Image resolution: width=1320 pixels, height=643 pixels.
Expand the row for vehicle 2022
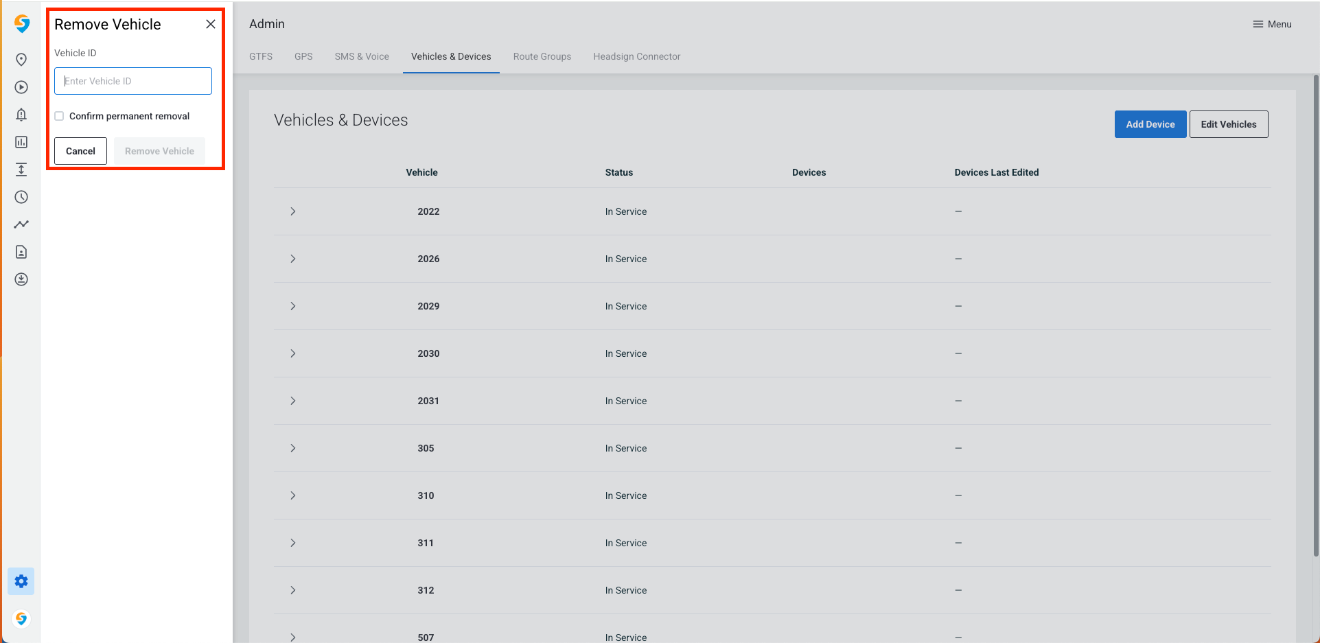tap(293, 211)
